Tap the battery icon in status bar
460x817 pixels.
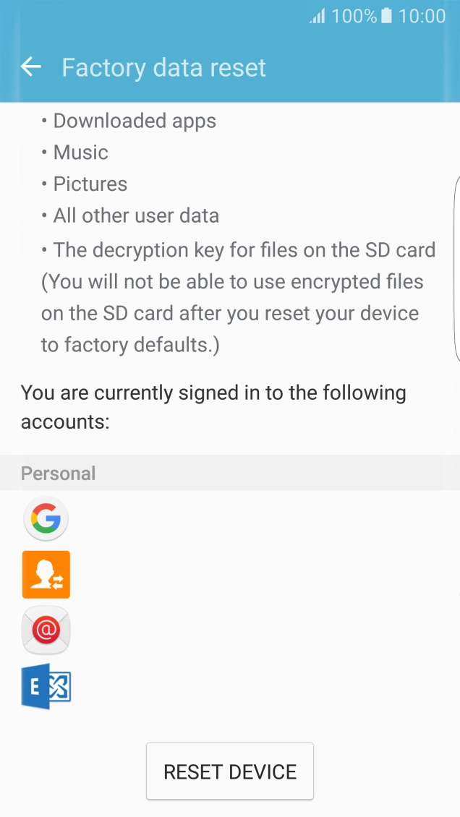[386, 16]
